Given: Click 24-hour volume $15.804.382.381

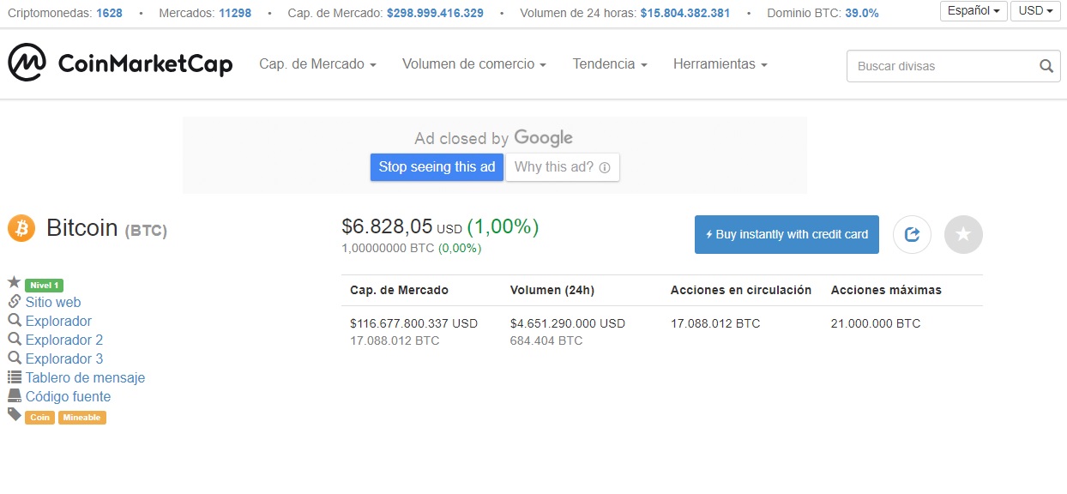Looking at the screenshot, I should coord(685,13).
